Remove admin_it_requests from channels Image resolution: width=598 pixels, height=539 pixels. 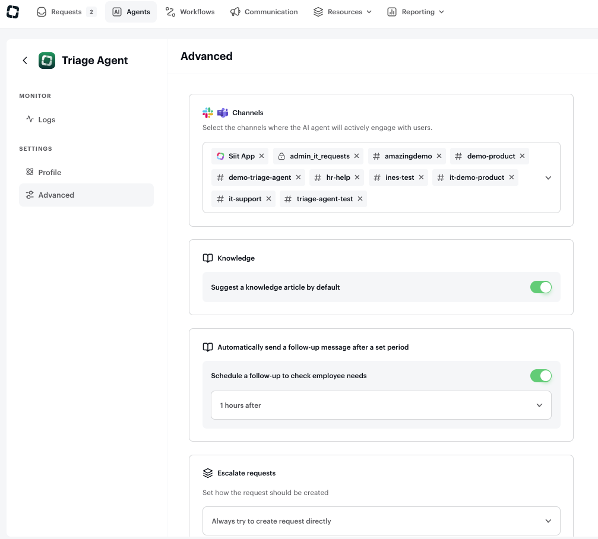point(356,156)
